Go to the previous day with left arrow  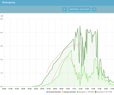pyautogui.click(x=65, y=9)
